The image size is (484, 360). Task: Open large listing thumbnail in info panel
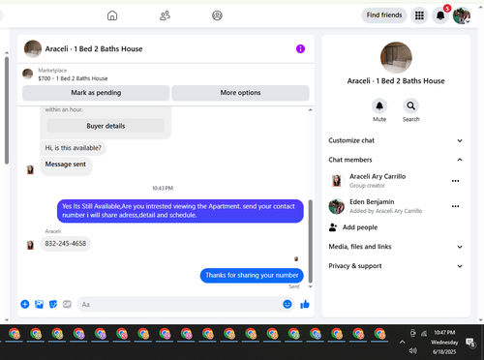pos(396,57)
